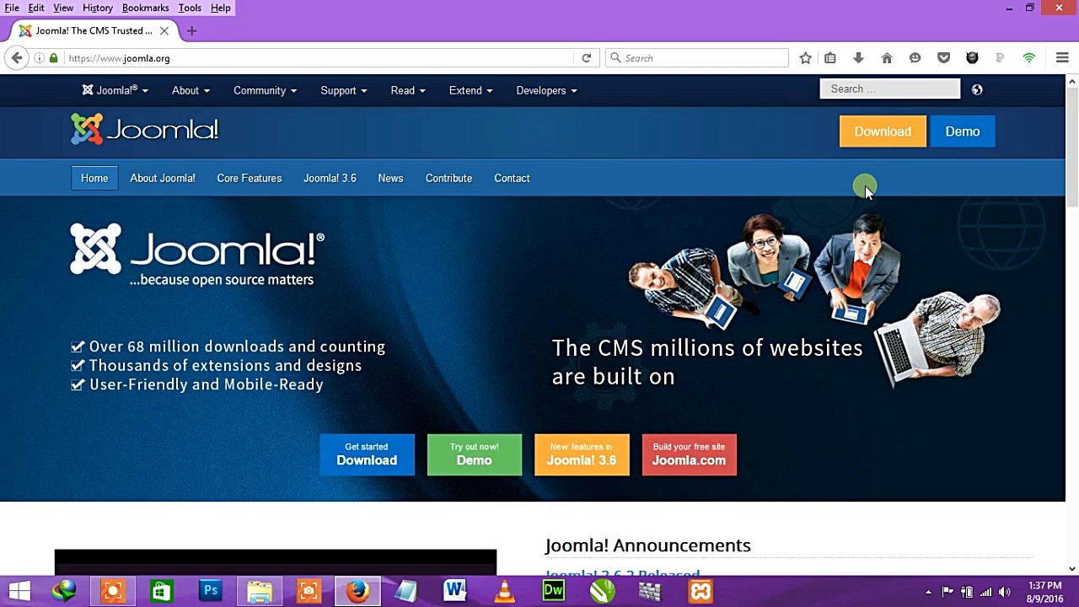Viewport: 1079px width, 607px height.
Task: Open the News page
Action: tap(390, 178)
